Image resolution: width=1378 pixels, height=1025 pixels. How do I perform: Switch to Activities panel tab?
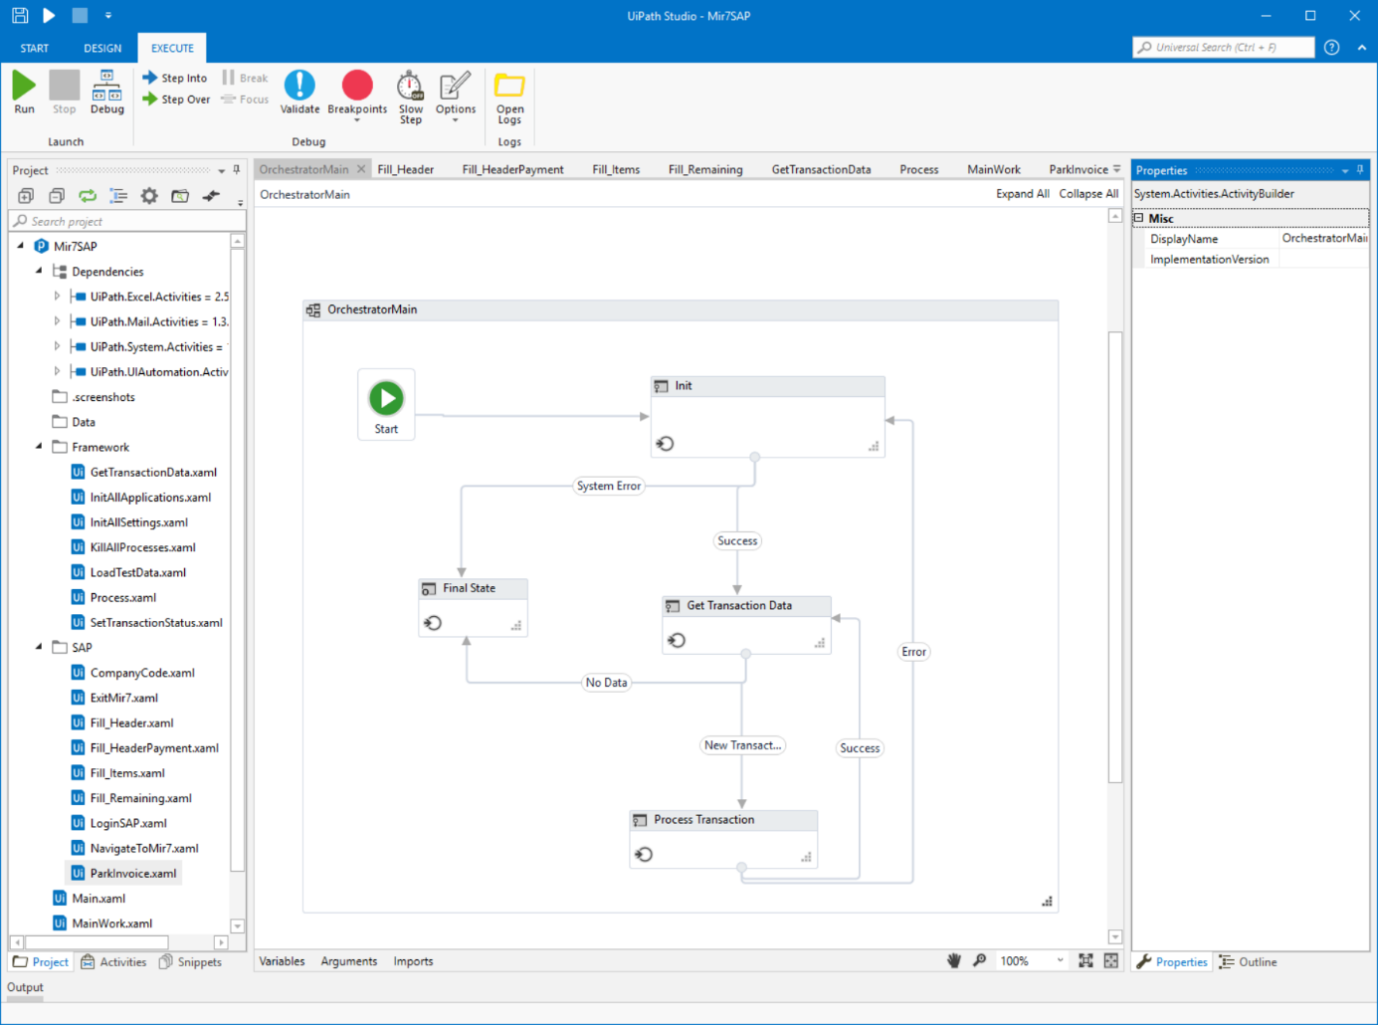pos(113,962)
